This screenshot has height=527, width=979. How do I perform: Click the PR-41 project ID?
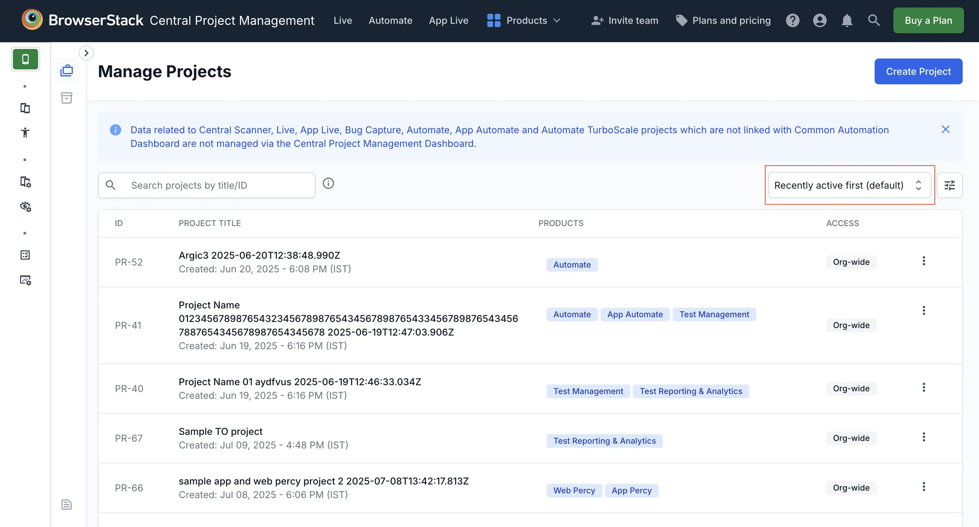pos(128,325)
